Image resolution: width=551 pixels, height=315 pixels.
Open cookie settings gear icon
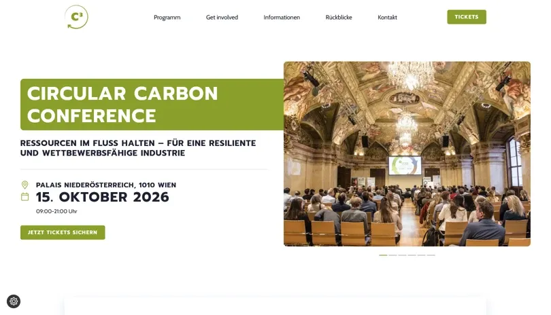click(x=14, y=301)
